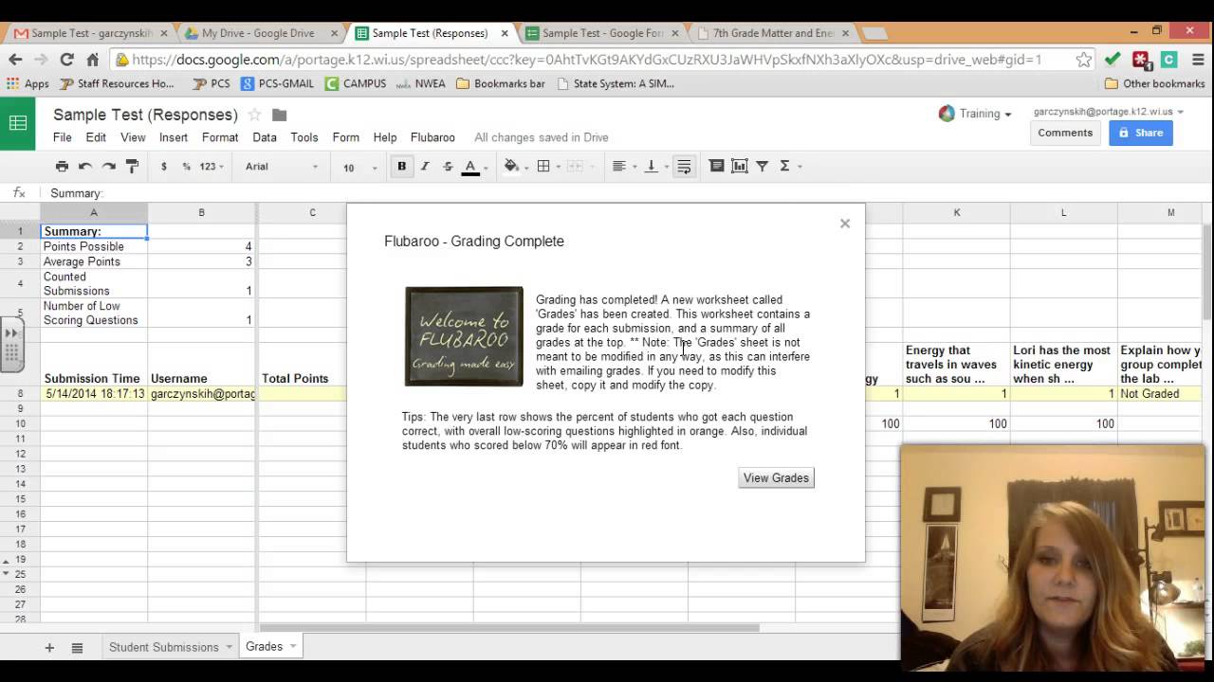Open the Other bookmarks folder
Image resolution: width=1214 pixels, height=682 pixels.
coord(1154,83)
